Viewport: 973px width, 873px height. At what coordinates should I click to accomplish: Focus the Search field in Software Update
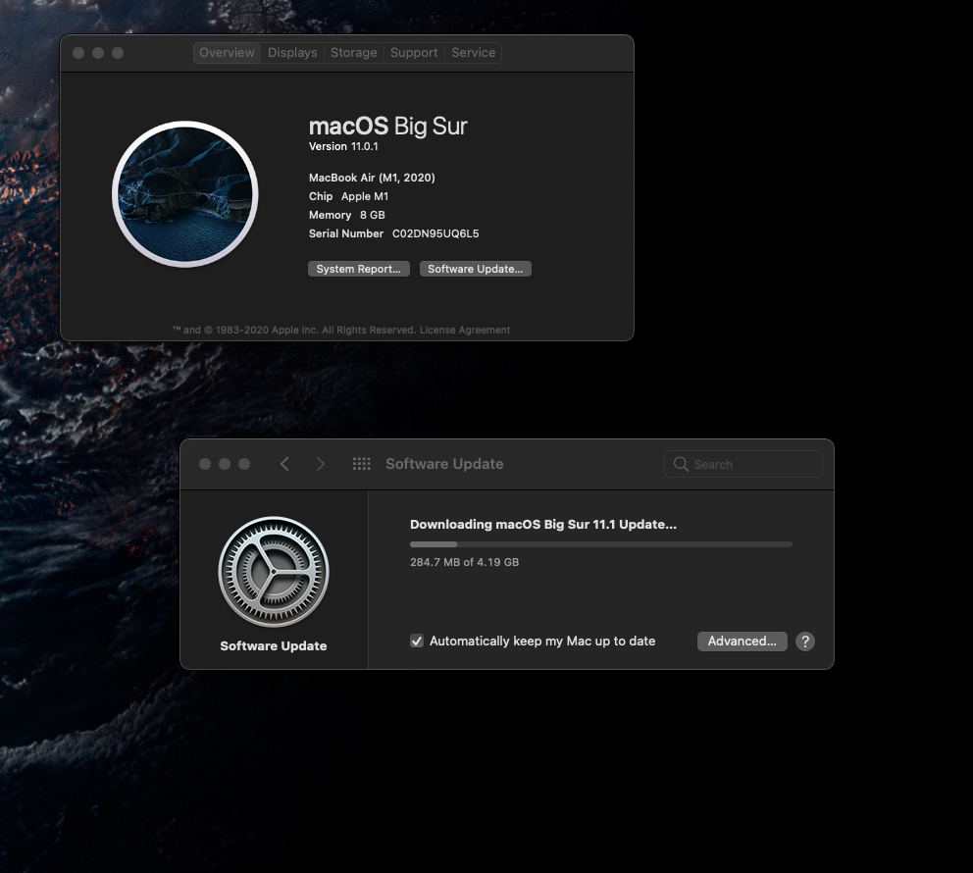[x=743, y=464]
